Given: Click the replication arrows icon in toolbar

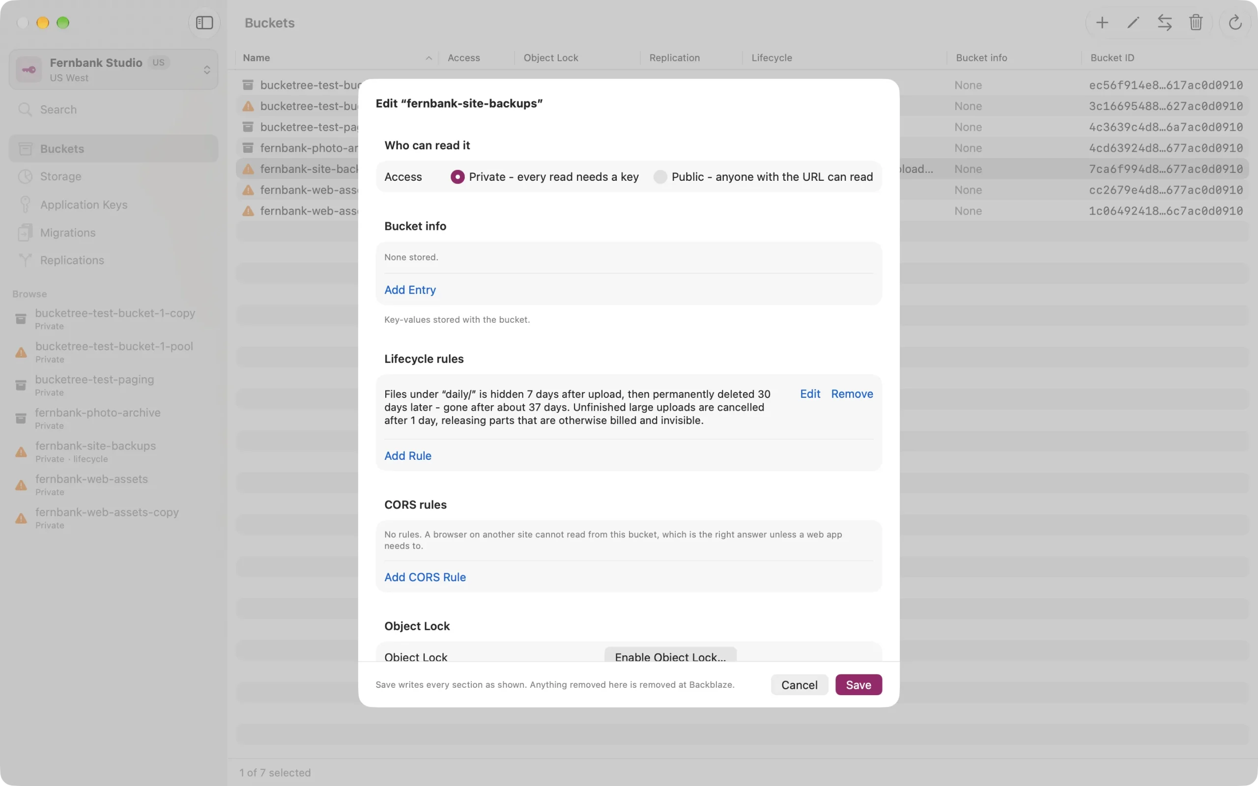Looking at the screenshot, I should (1165, 23).
